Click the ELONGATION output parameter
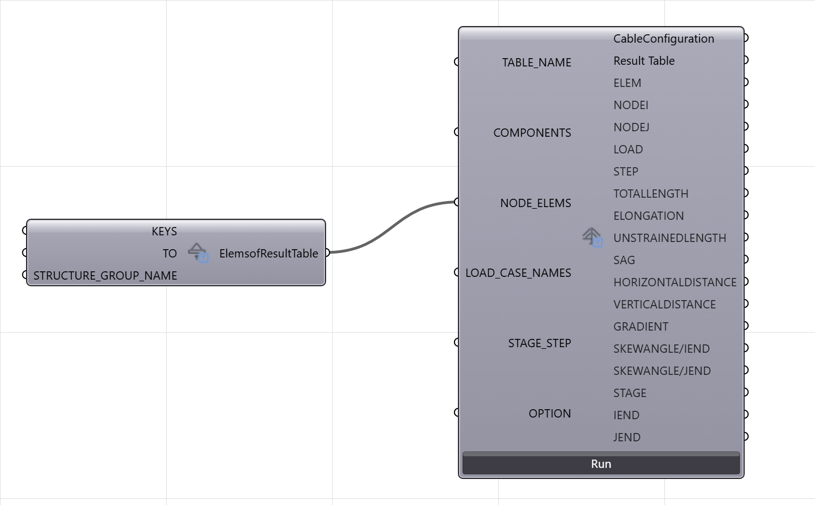The width and height of the screenshot is (815, 505). [x=648, y=216]
